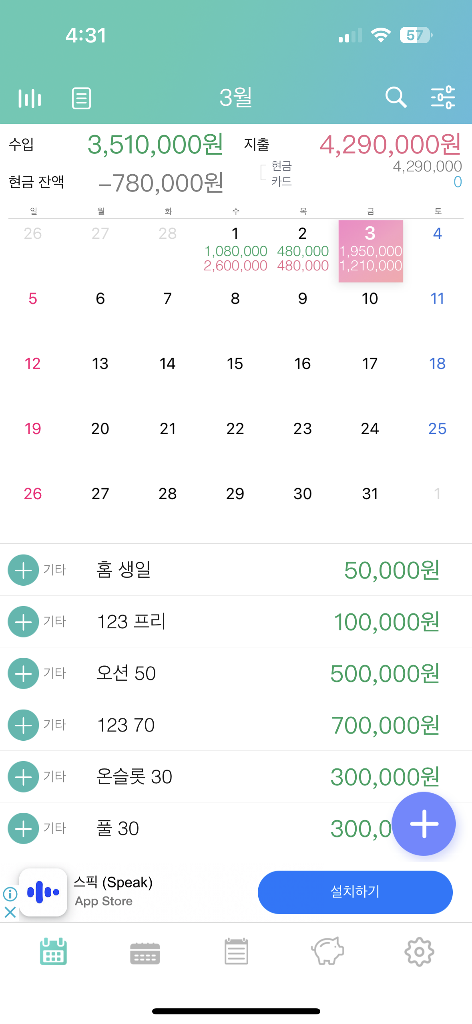Close the Speak ad banner
Image resolution: width=472 pixels, height=1024 pixels.
click(10, 912)
